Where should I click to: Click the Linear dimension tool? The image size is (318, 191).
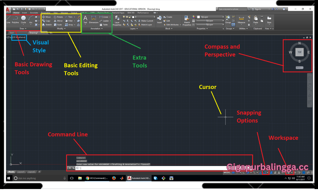(x=104, y=17)
